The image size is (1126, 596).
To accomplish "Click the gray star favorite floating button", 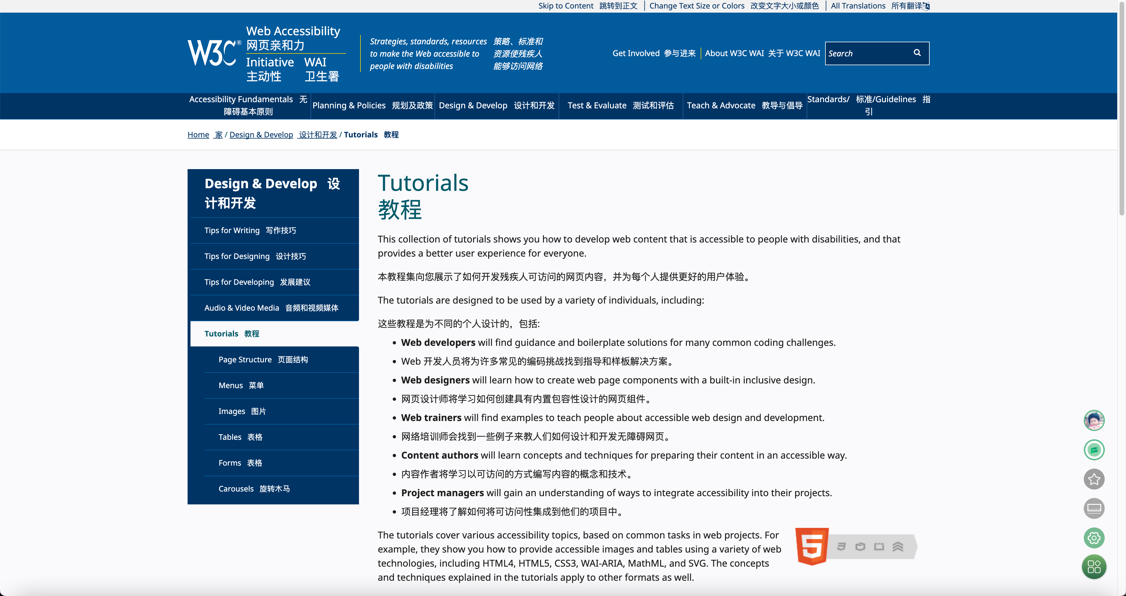I will point(1094,479).
